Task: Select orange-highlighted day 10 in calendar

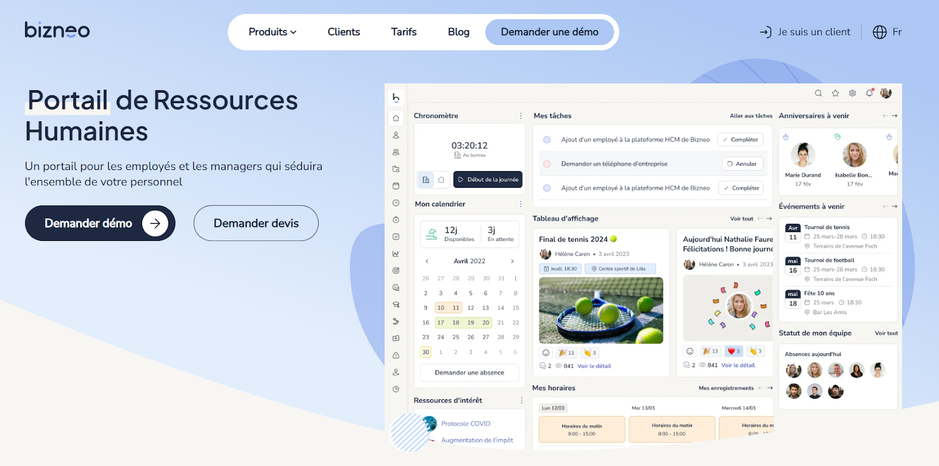Action: (441, 308)
